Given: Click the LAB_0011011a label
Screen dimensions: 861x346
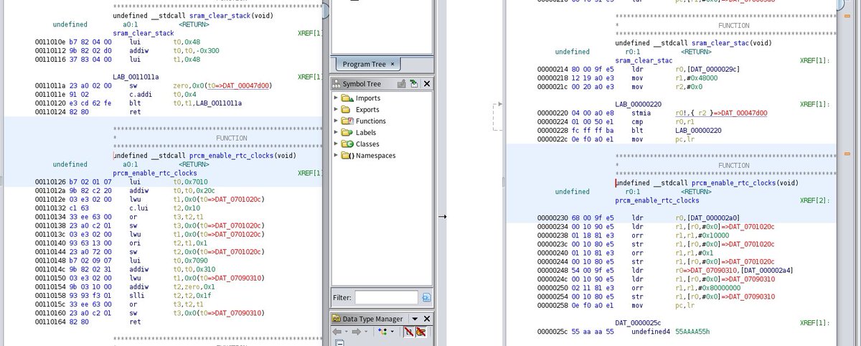Looking at the screenshot, I should (x=136, y=76).
